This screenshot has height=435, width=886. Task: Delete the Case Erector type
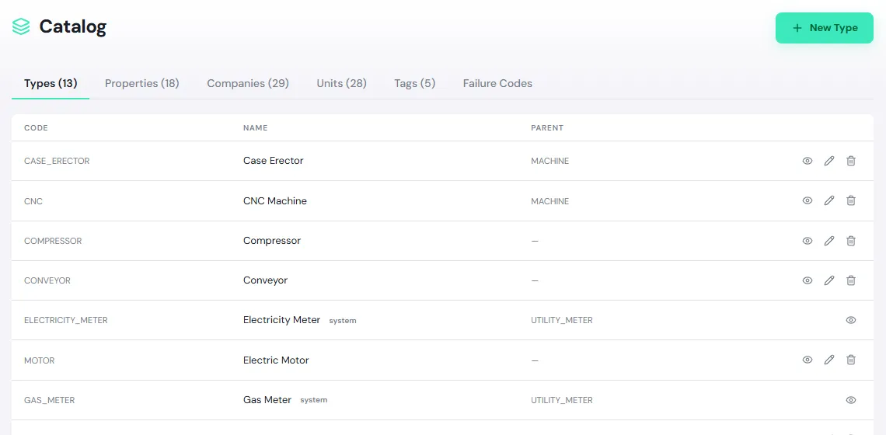pyautogui.click(x=851, y=161)
